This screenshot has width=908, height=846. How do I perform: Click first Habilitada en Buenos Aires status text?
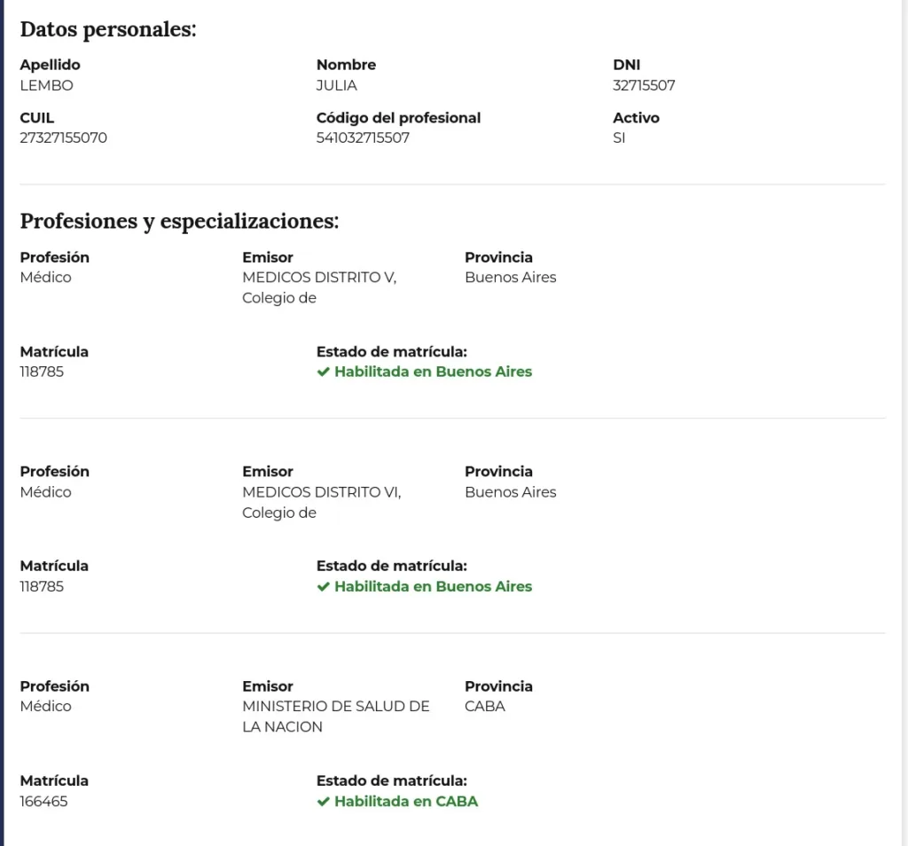pyautogui.click(x=433, y=372)
